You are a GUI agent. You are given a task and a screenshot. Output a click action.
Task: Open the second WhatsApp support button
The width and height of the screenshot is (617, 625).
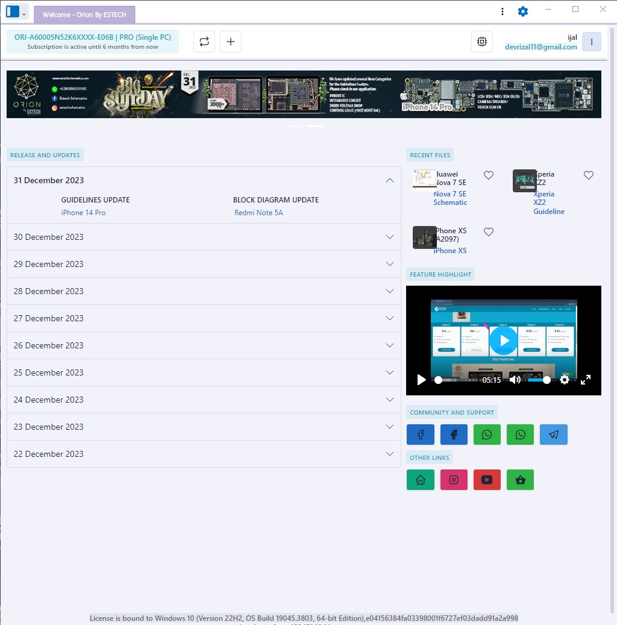pyautogui.click(x=520, y=435)
